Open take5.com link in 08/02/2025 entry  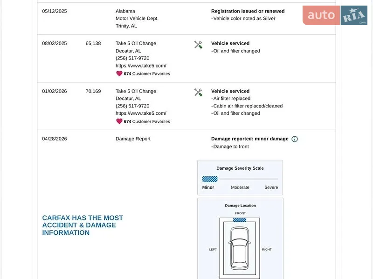point(141,66)
